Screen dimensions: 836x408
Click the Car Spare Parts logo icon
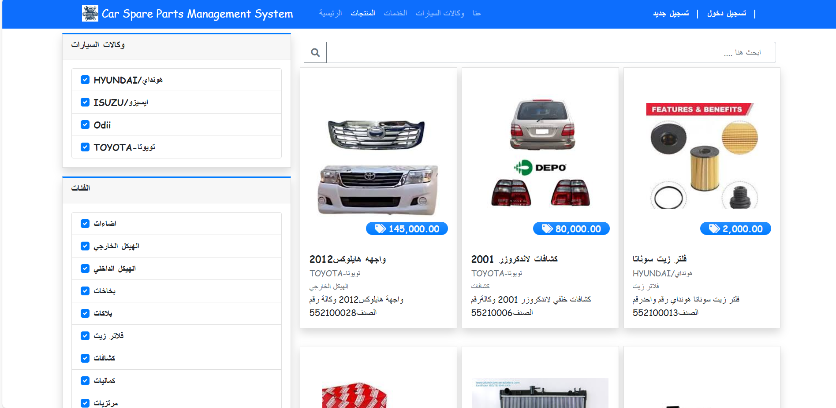(90, 13)
